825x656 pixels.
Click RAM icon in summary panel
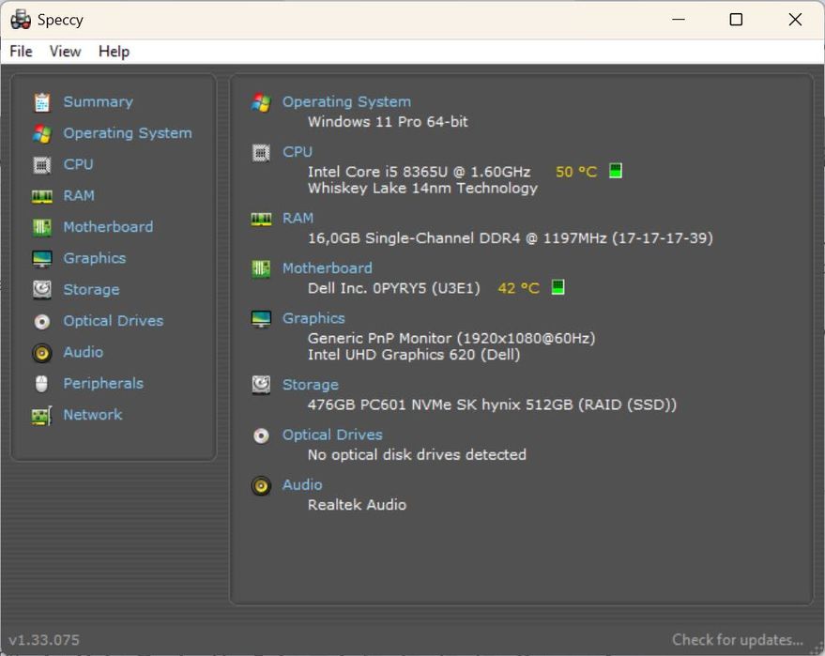click(261, 219)
